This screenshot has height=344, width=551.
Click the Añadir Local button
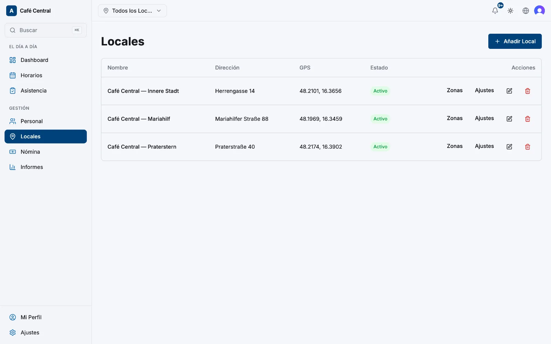click(515, 41)
